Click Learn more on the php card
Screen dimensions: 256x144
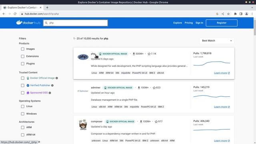click(222, 73)
